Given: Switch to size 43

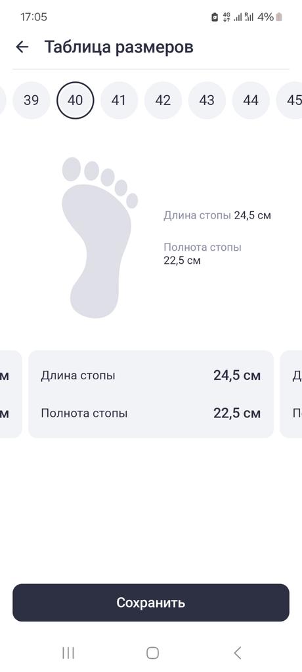Looking at the screenshot, I should pos(207,100).
